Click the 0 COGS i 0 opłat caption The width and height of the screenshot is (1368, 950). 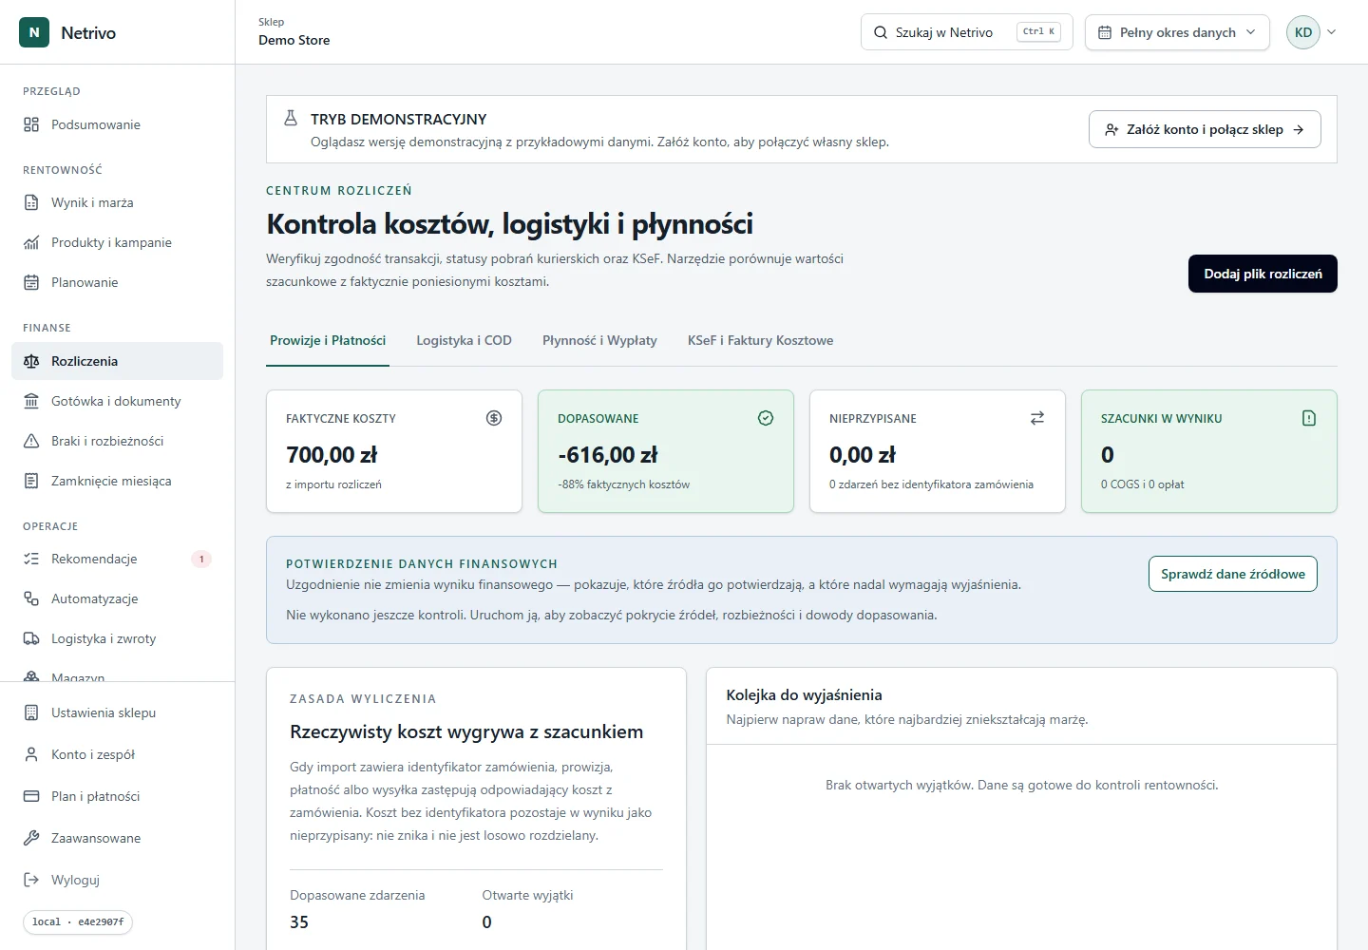tap(1143, 484)
